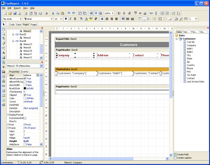Click the BrushStyle black color swatch
210x165 pixels.
[x=25, y=88]
